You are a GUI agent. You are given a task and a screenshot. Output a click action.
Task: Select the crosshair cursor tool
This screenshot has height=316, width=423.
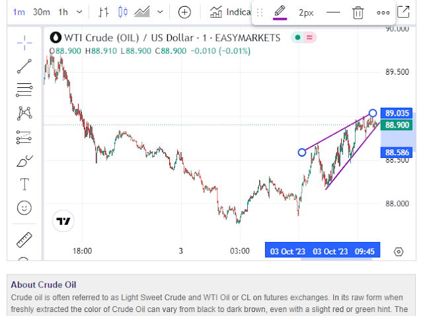click(x=24, y=43)
